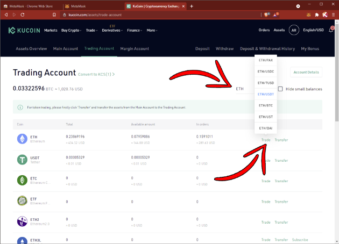Open the AR profile avatar

[294, 30]
